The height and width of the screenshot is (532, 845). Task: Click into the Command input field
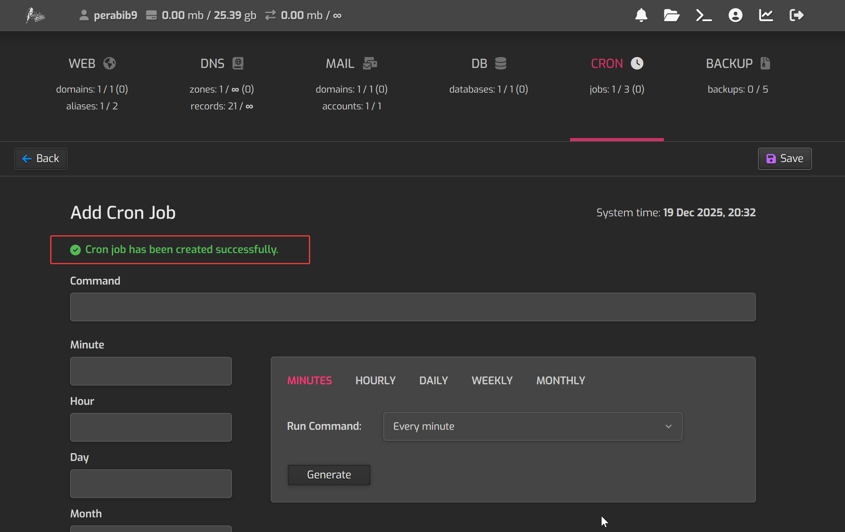pos(412,307)
